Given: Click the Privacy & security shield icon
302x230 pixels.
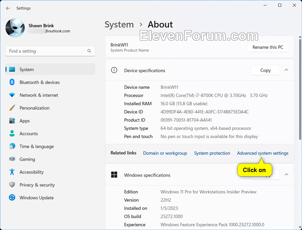Looking at the screenshot, I should [12, 185].
